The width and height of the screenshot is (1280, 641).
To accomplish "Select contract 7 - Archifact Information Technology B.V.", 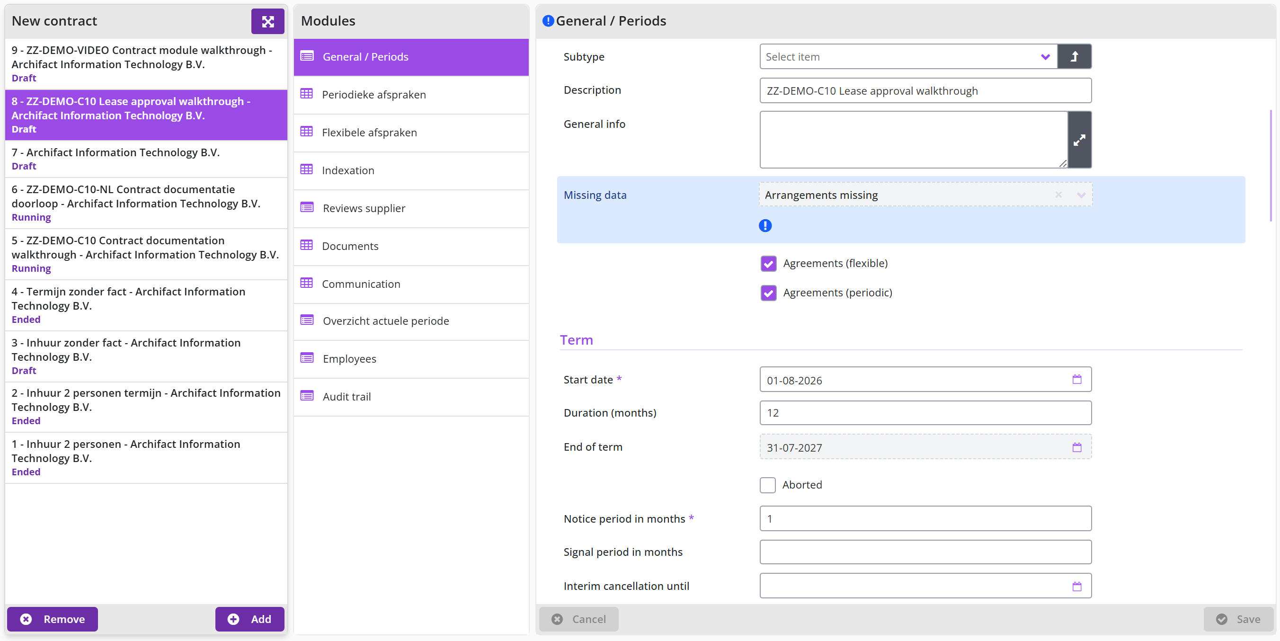I will coord(146,159).
